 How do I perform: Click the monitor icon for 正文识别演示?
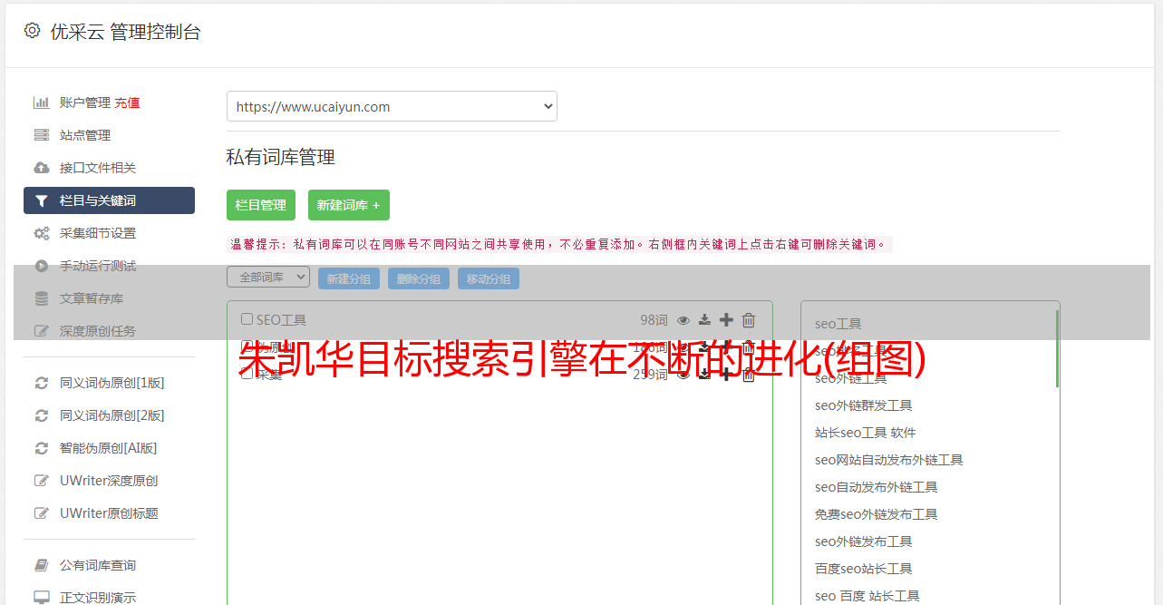point(42,598)
